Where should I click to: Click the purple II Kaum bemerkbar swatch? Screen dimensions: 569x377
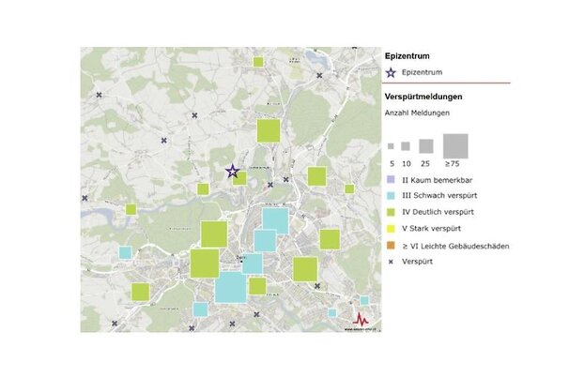click(391, 178)
